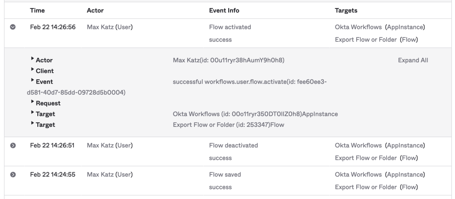The image size is (455, 199).
Task: Open Okta Workflows target in Flow saved row
Action: point(358,175)
